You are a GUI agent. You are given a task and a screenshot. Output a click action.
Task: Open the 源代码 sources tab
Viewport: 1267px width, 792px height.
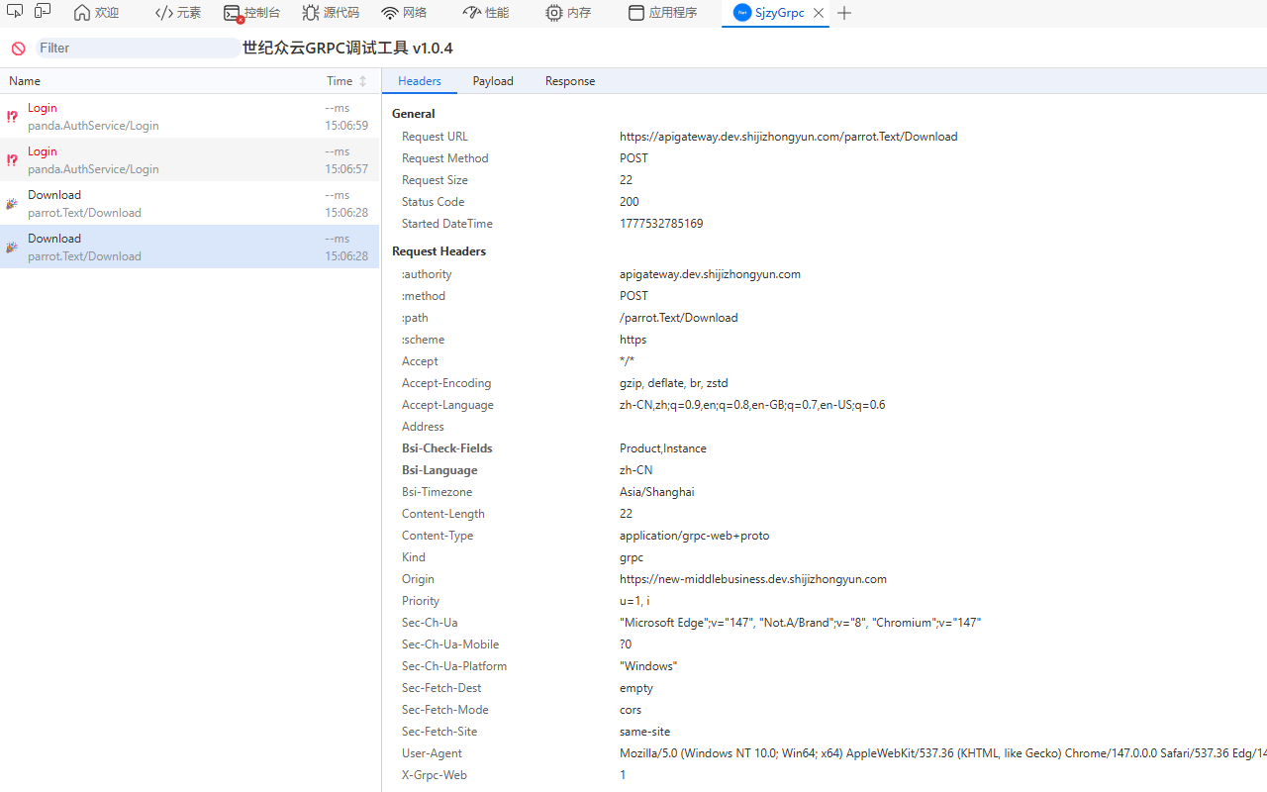click(x=331, y=13)
